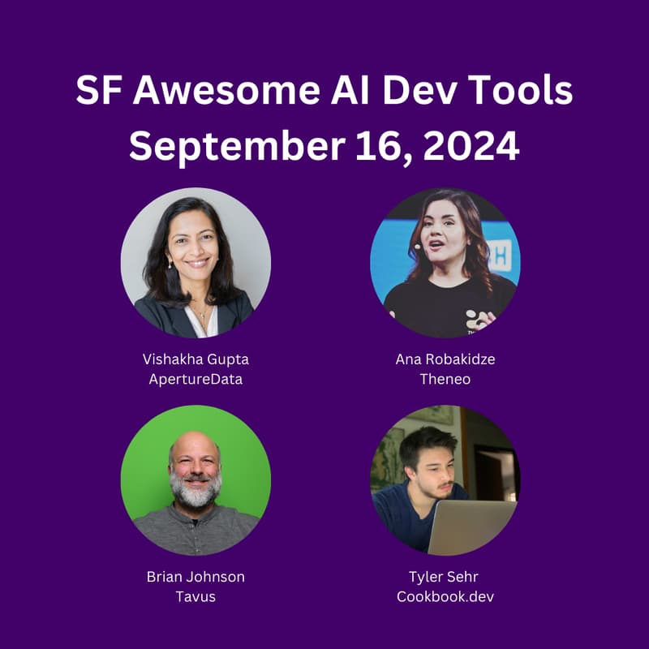Select Tyler Sehr's circular profile photo
649x649 pixels.
tap(445, 480)
